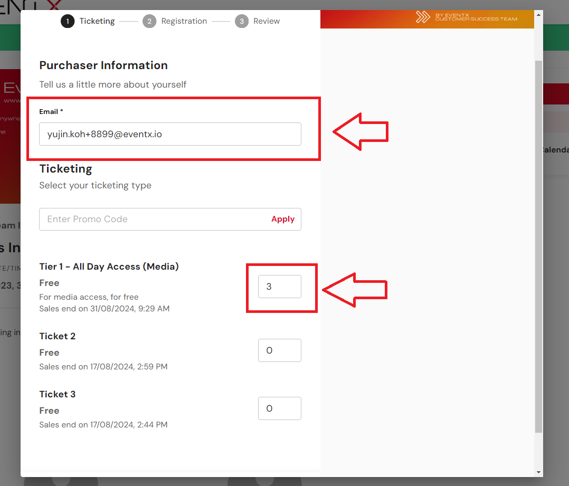569x486 pixels.
Task: Click the vertical scrollbar thumb
Action: [538, 246]
